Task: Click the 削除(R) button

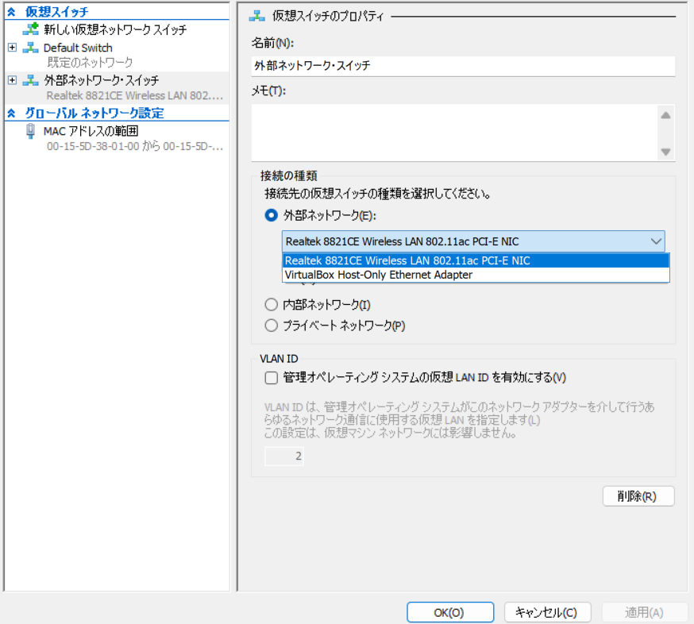Action: point(638,496)
